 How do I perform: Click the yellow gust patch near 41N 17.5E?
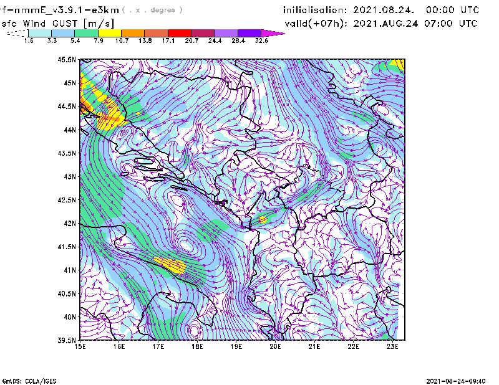(170, 265)
